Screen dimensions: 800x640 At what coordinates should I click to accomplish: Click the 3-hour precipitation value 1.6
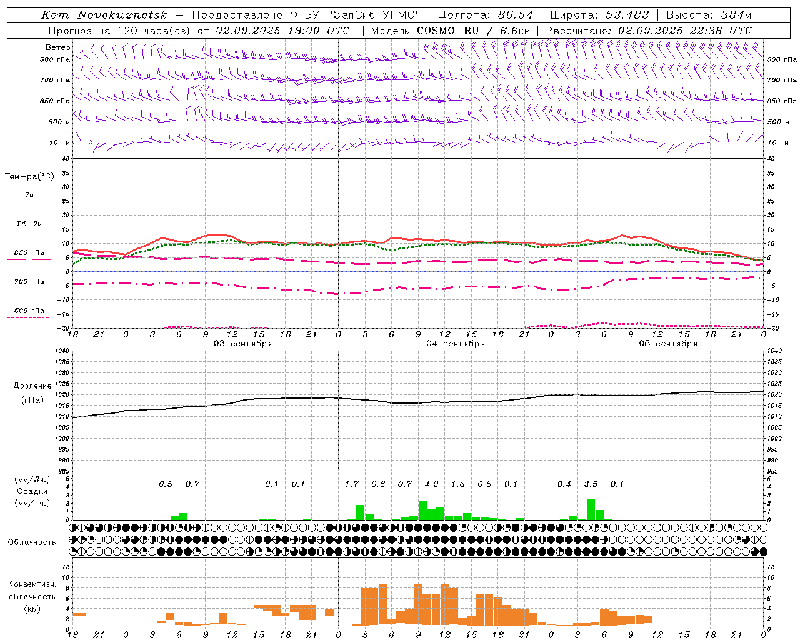(458, 484)
